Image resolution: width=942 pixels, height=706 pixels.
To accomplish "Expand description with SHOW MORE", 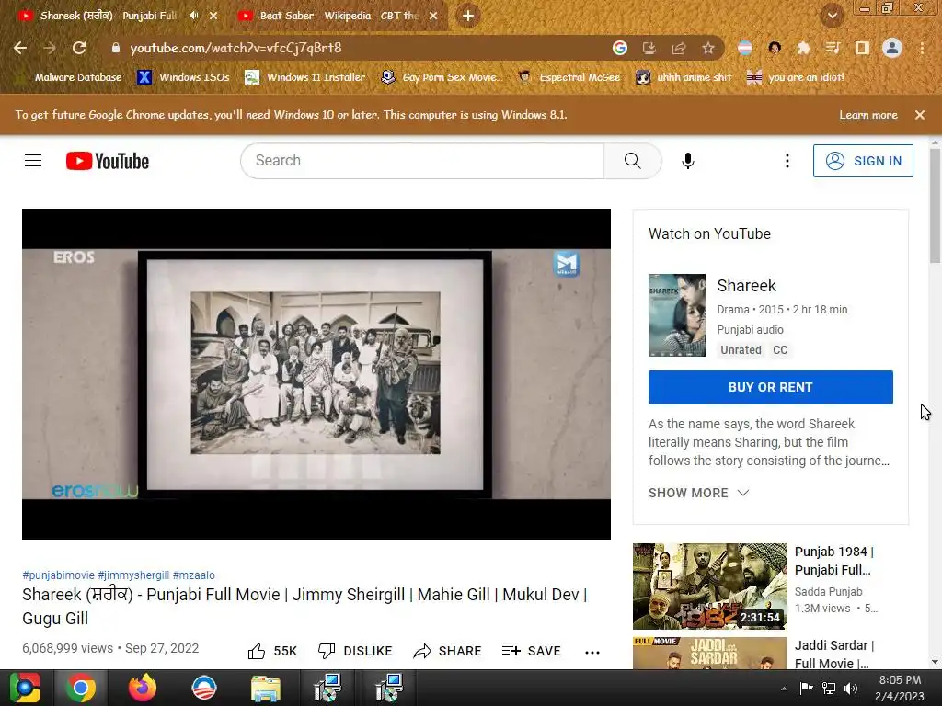I will (x=698, y=493).
